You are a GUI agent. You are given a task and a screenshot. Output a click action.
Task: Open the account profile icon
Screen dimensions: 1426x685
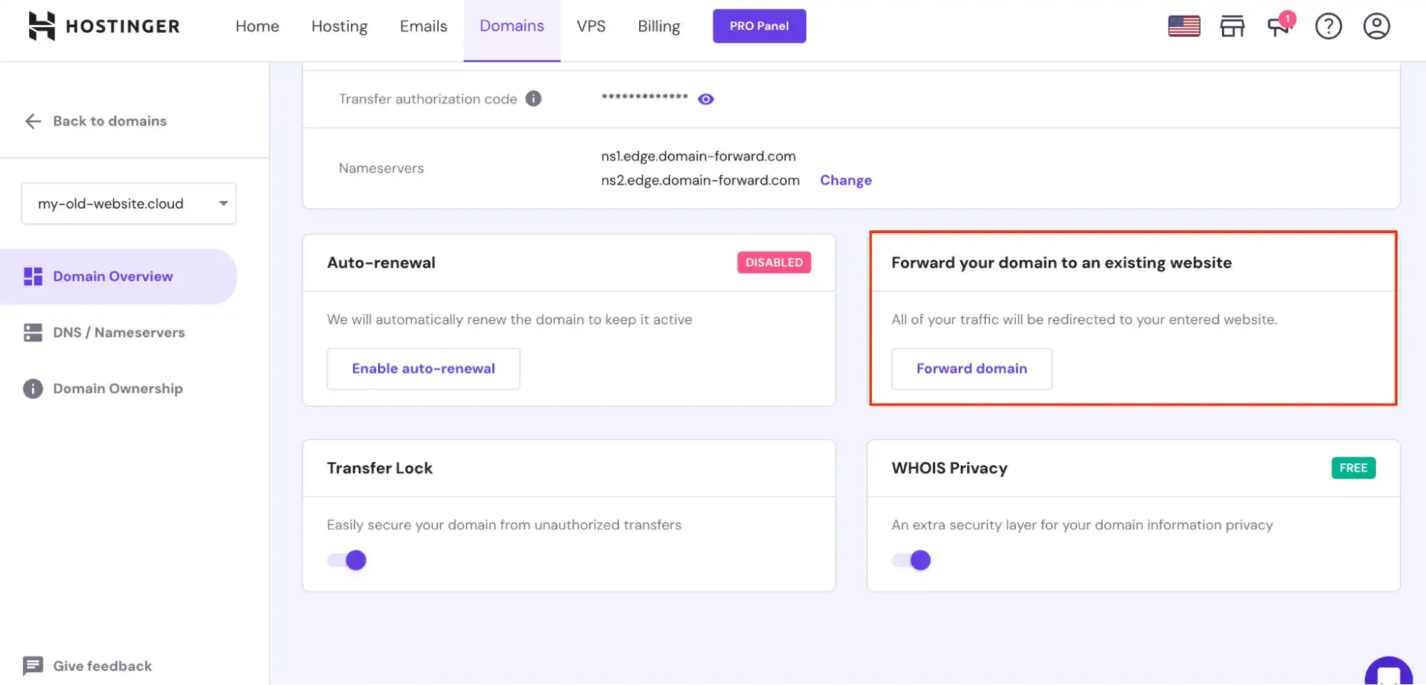(x=1376, y=26)
